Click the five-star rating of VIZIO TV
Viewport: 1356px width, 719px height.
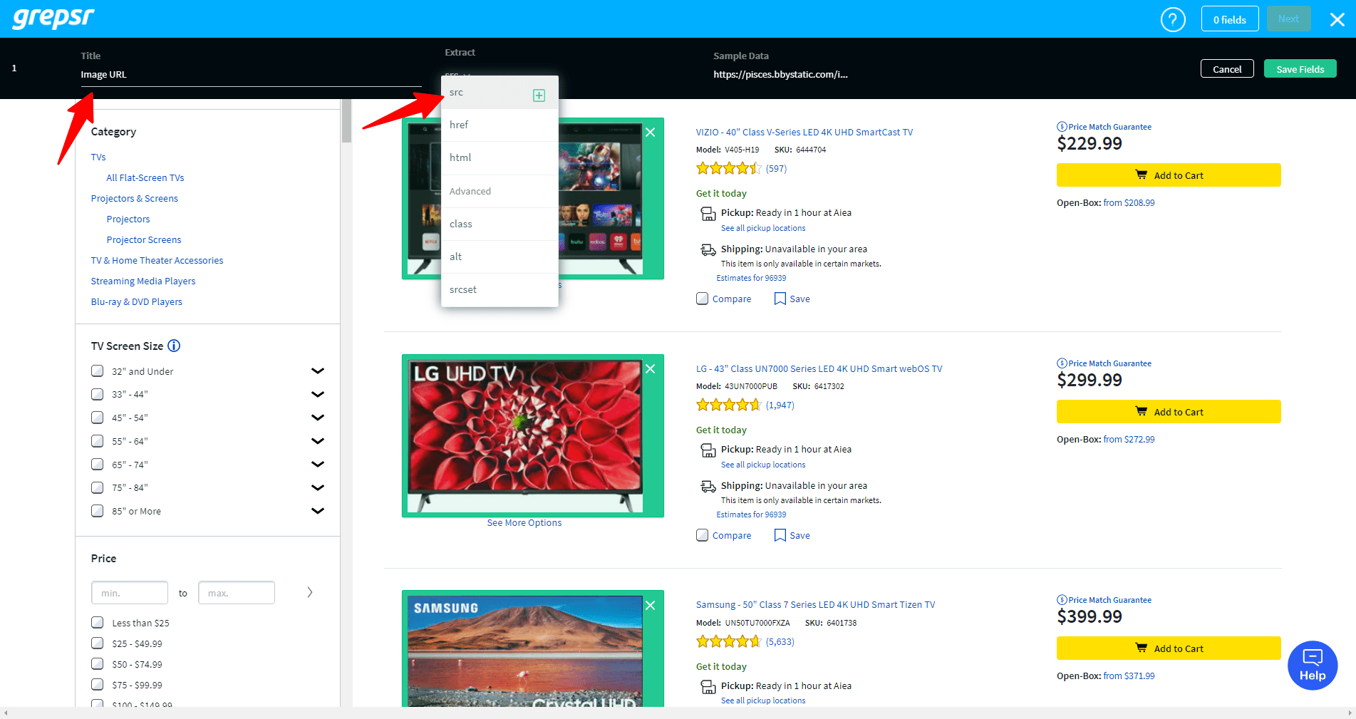pyautogui.click(x=728, y=169)
